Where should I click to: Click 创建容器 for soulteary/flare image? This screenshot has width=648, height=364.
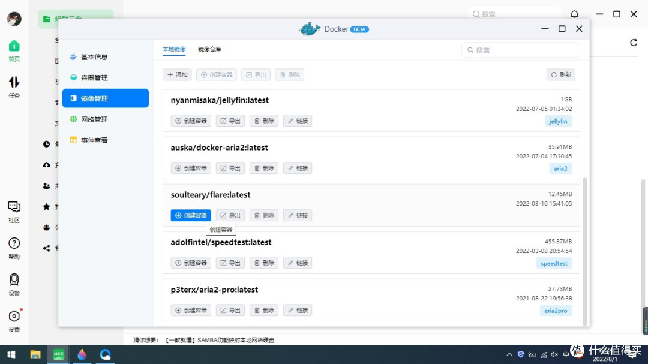[x=191, y=215]
